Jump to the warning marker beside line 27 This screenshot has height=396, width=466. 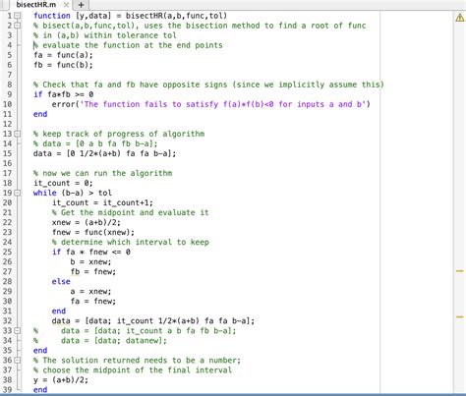click(459, 271)
